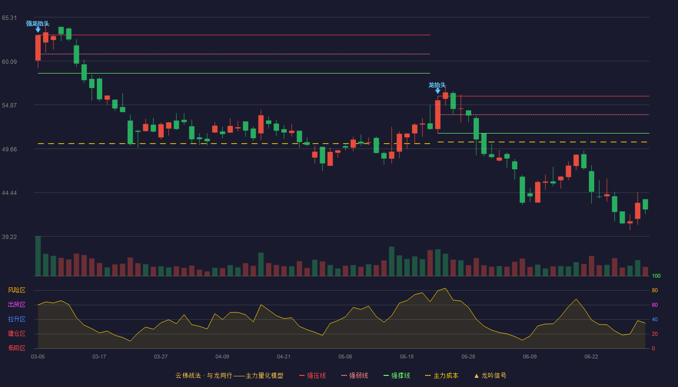This screenshot has width=678, height=387.
Task: Toggle the 强压线 legend entry
Action: pos(312,375)
